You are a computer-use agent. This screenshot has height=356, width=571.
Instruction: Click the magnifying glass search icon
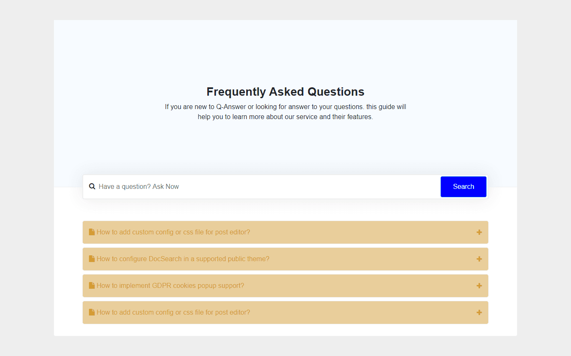tap(92, 187)
